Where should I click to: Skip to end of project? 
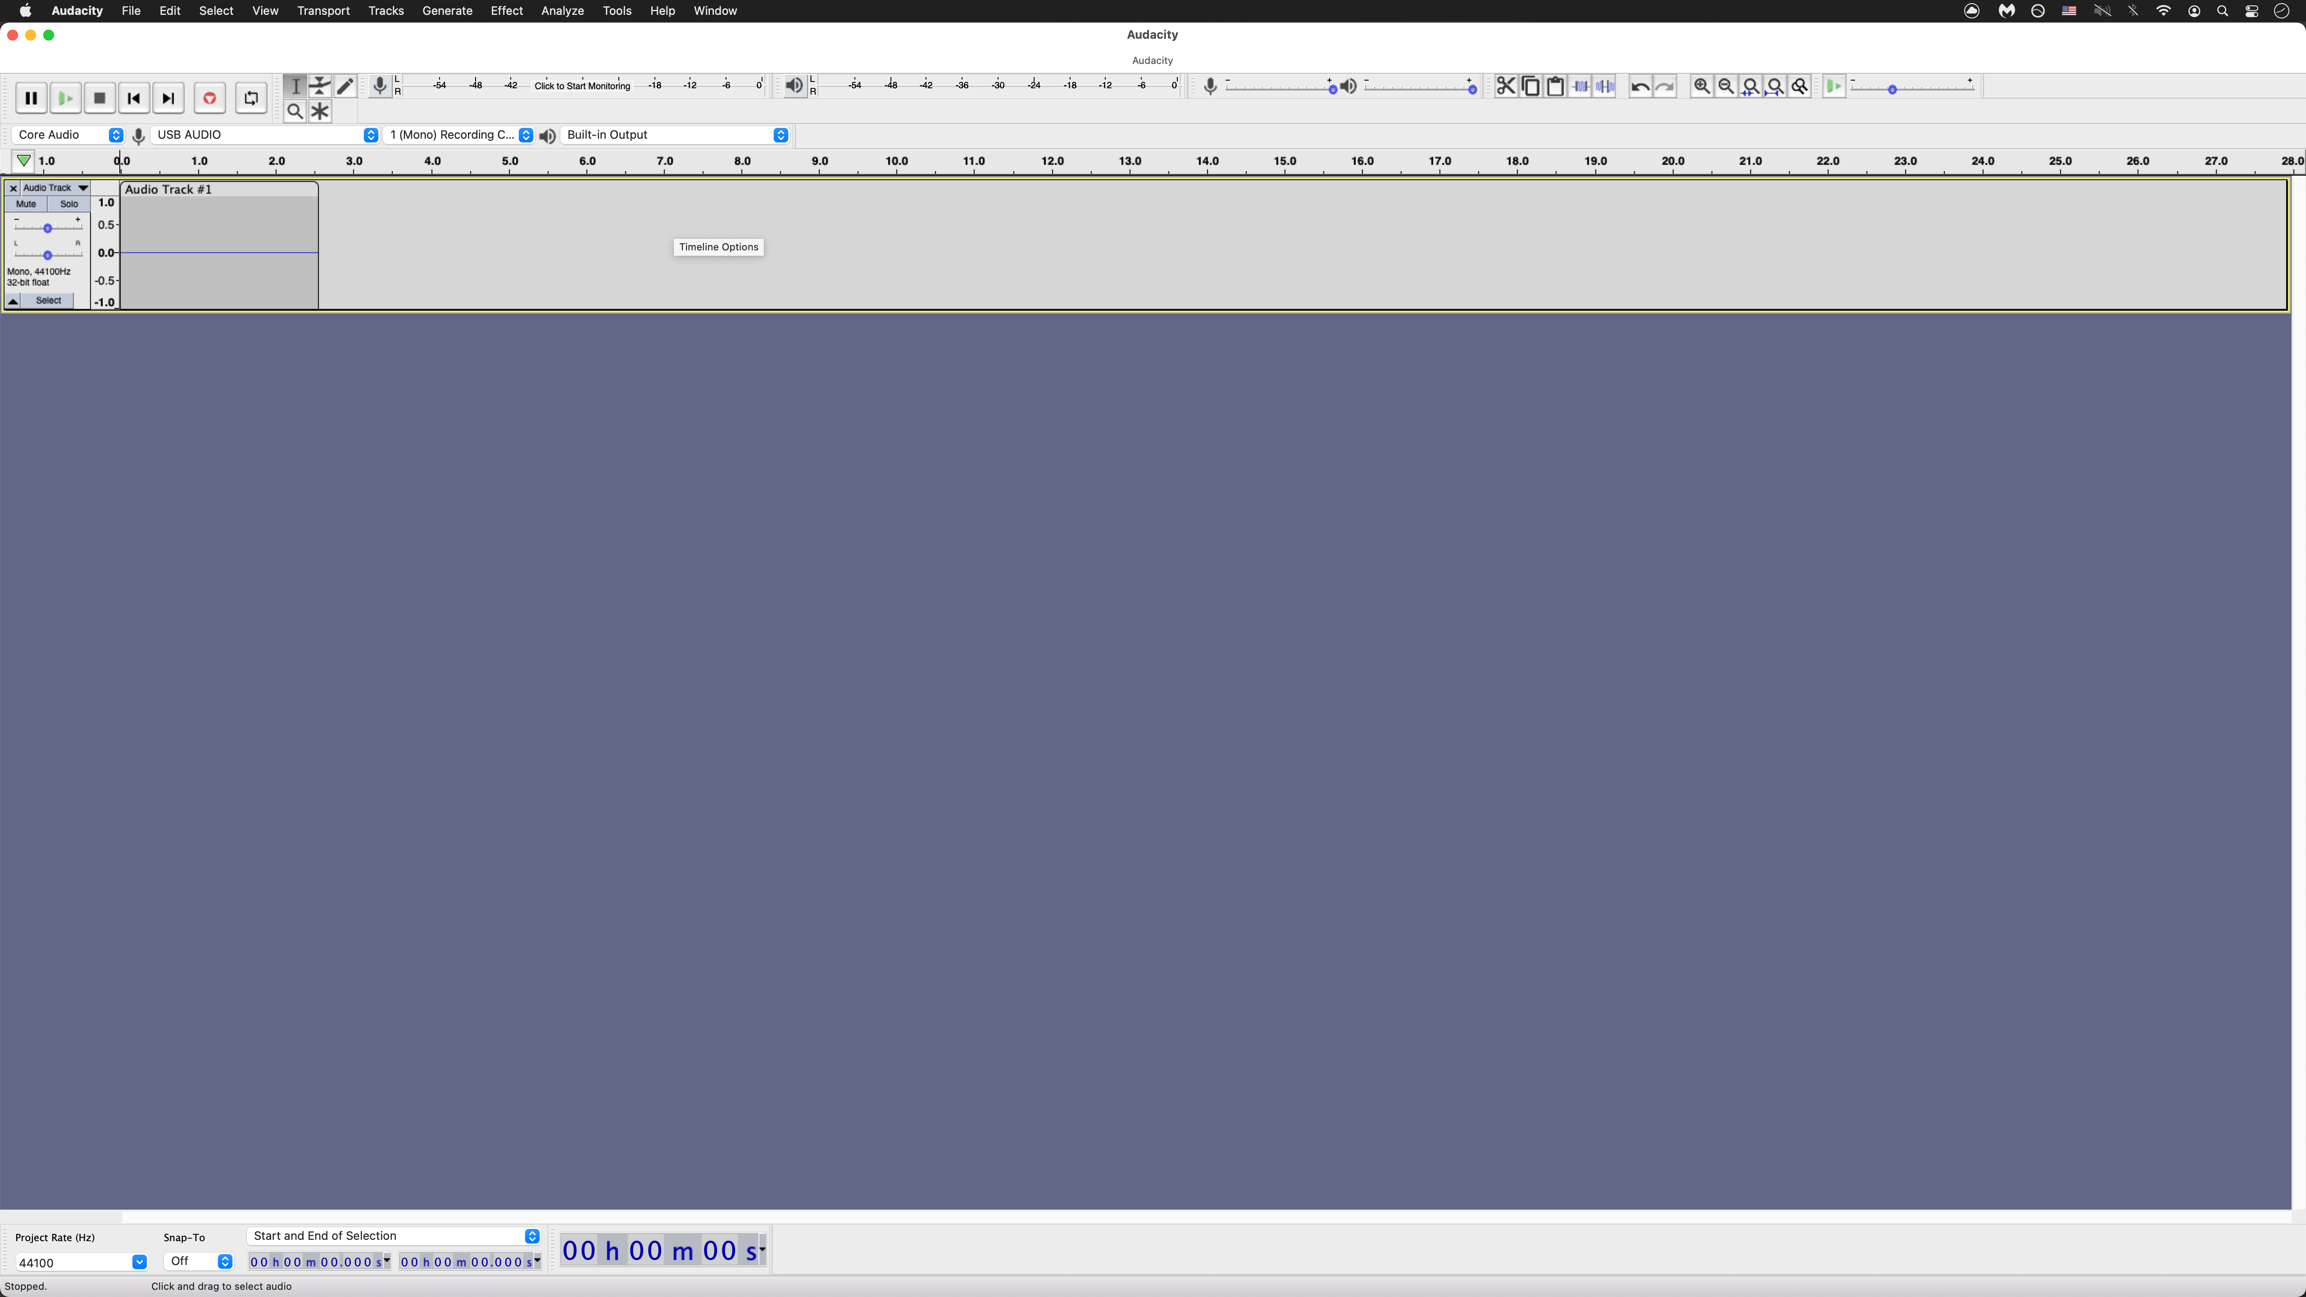[x=168, y=99]
